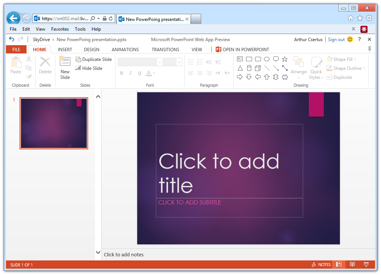The image size is (381, 275).
Task: Pin the ribbon with the pushpin icon
Action: [x=369, y=49]
